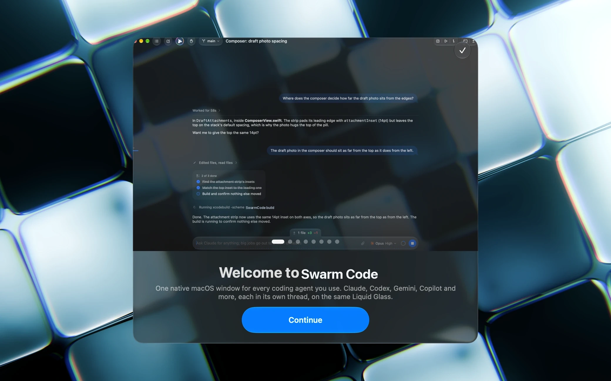This screenshot has height=381, width=611.
Task: Click the raised hand icon in toolbar
Action: (191, 41)
